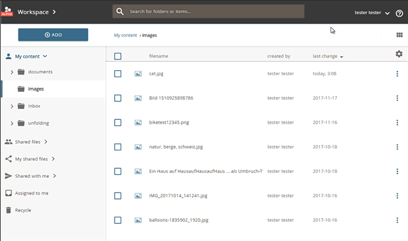Open Shared with me section
Image resolution: width=408 pixels, height=241 pixels.
[x=31, y=176]
